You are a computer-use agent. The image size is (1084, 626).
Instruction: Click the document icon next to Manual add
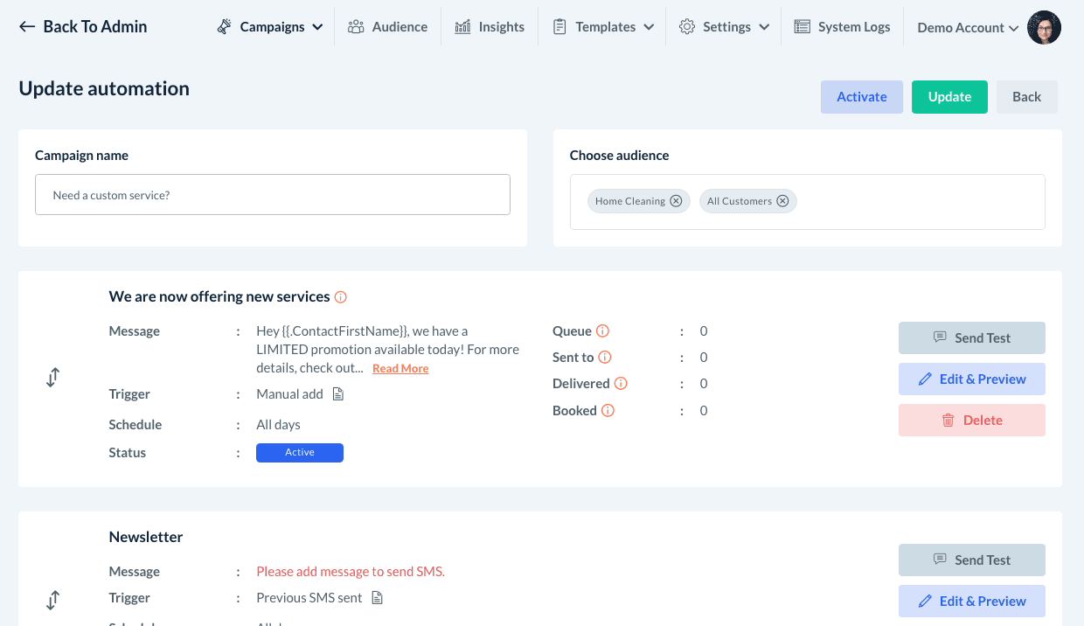[x=338, y=394]
